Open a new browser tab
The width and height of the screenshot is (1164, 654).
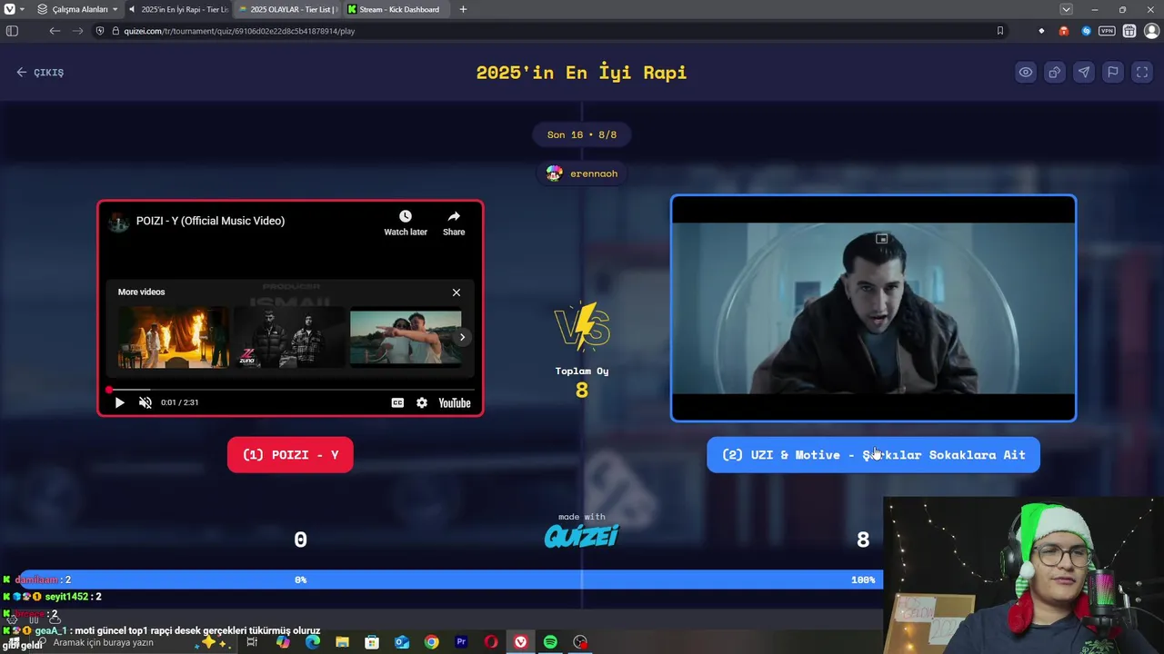tap(463, 9)
